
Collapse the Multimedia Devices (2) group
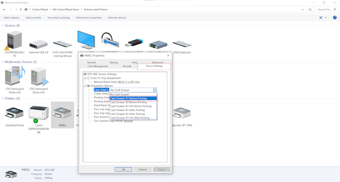3,62
